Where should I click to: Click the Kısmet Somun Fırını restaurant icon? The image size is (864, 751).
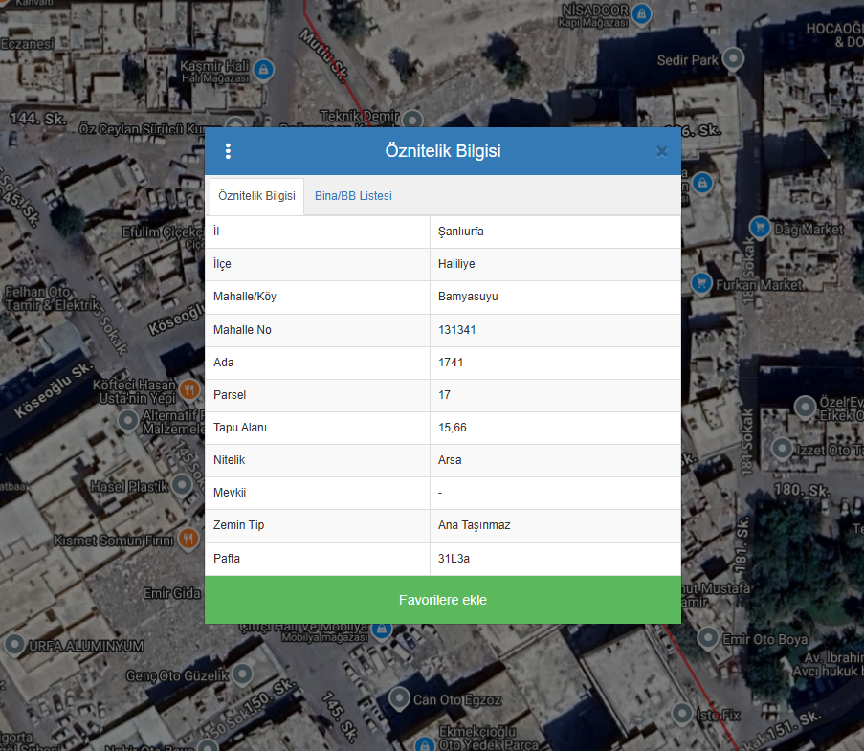pos(189,540)
